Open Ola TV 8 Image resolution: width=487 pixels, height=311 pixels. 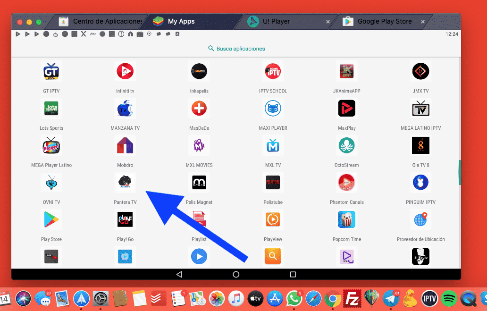tap(420, 145)
